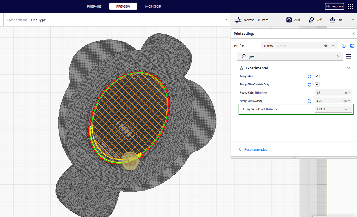Screen dimensions: 357x217
Task: Collapse the Experimental settings section
Action: click(348, 68)
